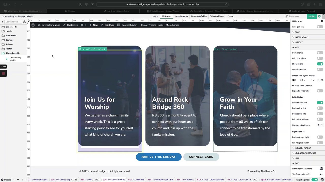Click the red record button
Image resolution: width=325 pixels, height=182 pixels.
pos(3,73)
